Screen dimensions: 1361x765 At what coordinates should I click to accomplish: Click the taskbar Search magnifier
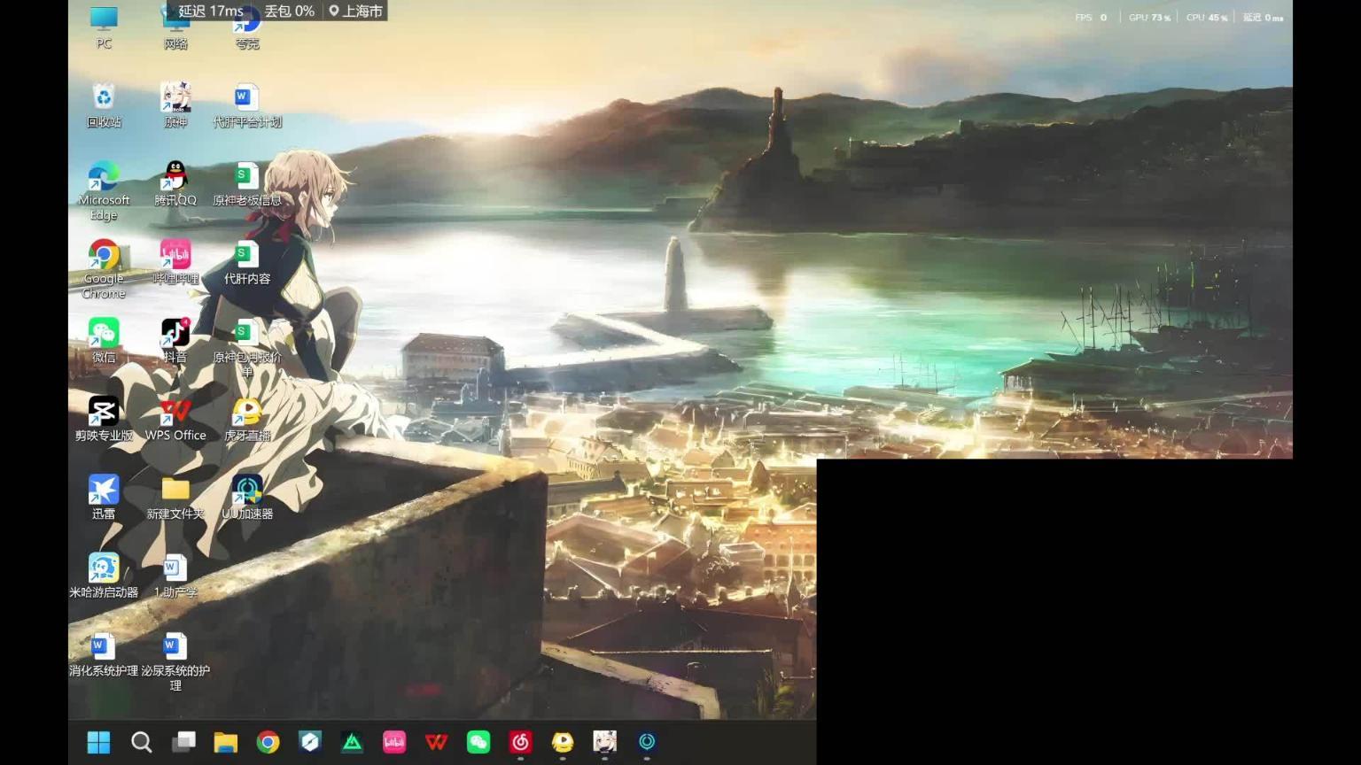coord(141,742)
